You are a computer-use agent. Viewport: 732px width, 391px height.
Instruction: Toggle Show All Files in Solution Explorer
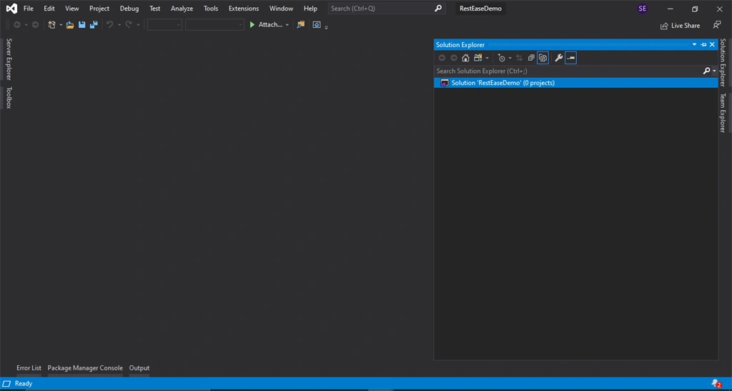[x=543, y=58]
